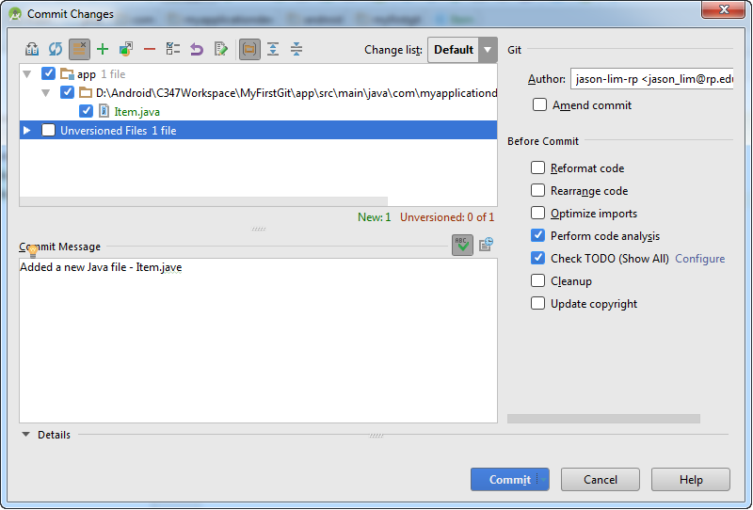Open commit message history icon

pos(486,245)
